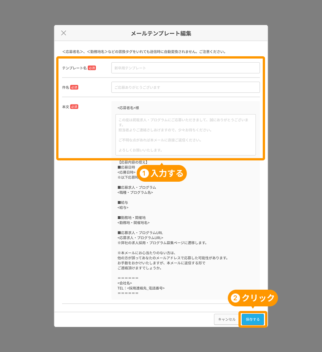Click the テンプレート名 input field
Screen dimensions: 322x352
(185, 68)
